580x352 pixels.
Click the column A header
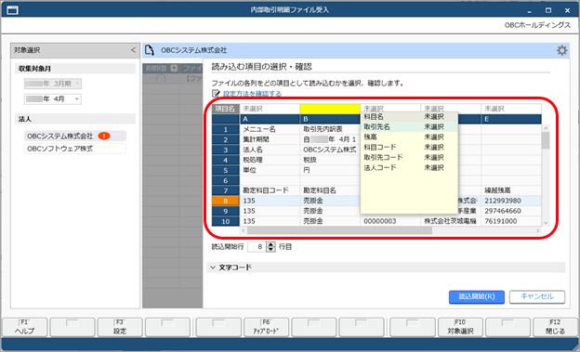270,119
